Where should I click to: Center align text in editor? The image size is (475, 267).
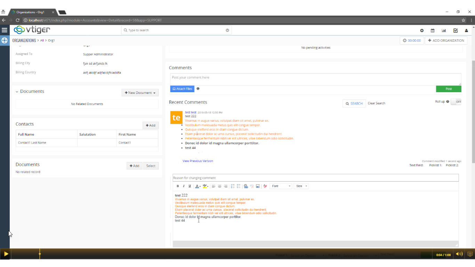pyautogui.click(x=219, y=186)
